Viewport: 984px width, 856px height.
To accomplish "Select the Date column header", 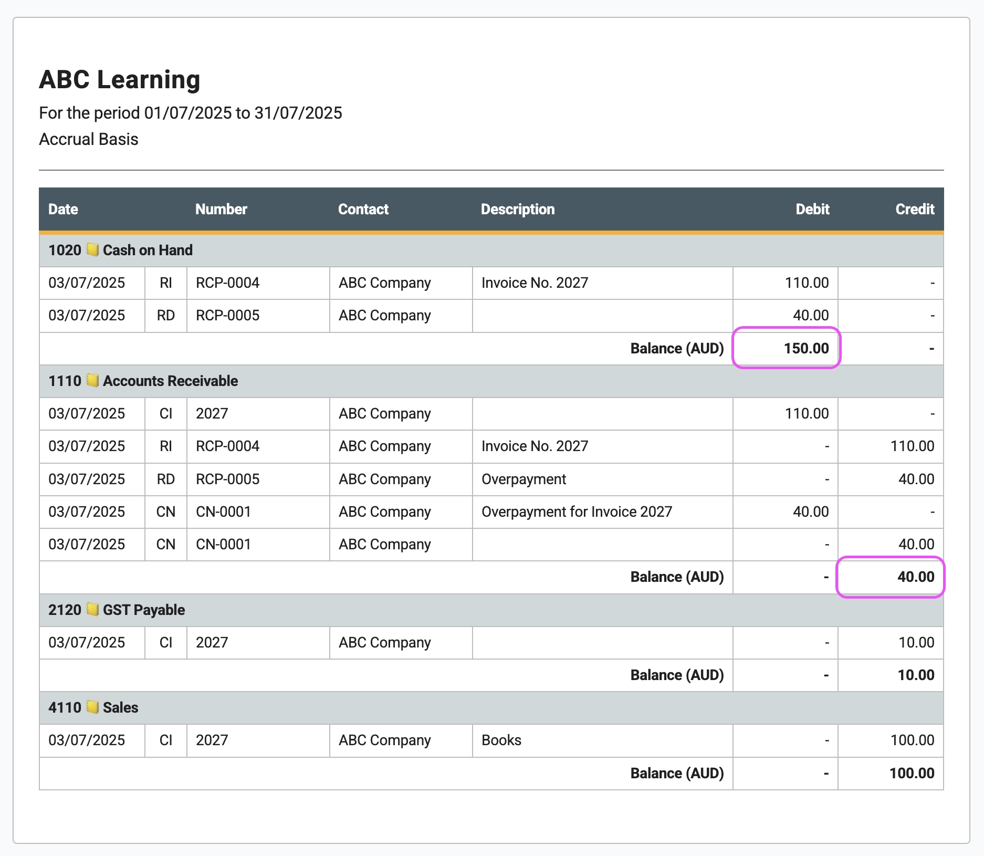I will coord(63,209).
